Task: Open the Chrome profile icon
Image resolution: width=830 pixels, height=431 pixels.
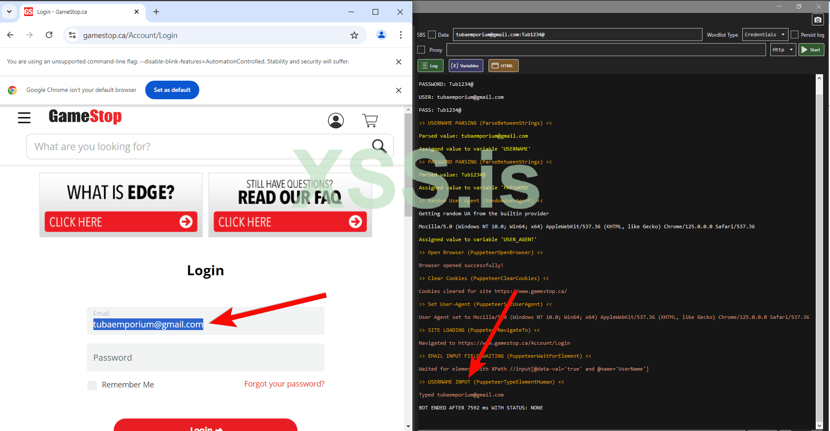Action: click(381, 35)
